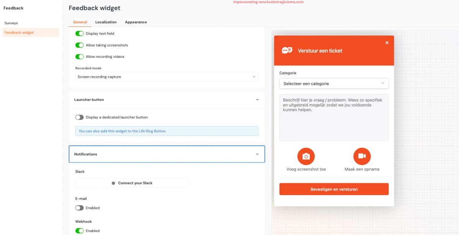The width and height of the screenshot is (459, 235).
Task: Toggle Allow recording videos switch
Action: tap(80, 57)
